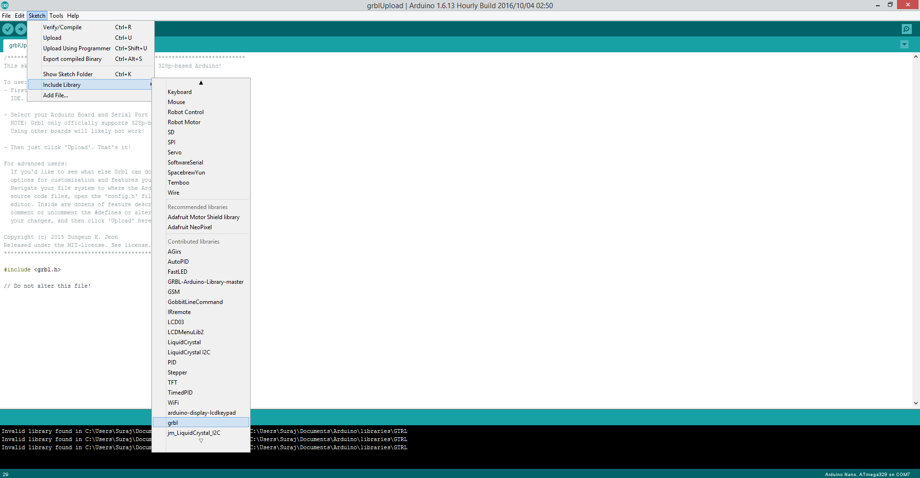Include the arduino-display-lcdkeypad library
This screenshot has width=920, height=478.
click(x=201, y=413)
